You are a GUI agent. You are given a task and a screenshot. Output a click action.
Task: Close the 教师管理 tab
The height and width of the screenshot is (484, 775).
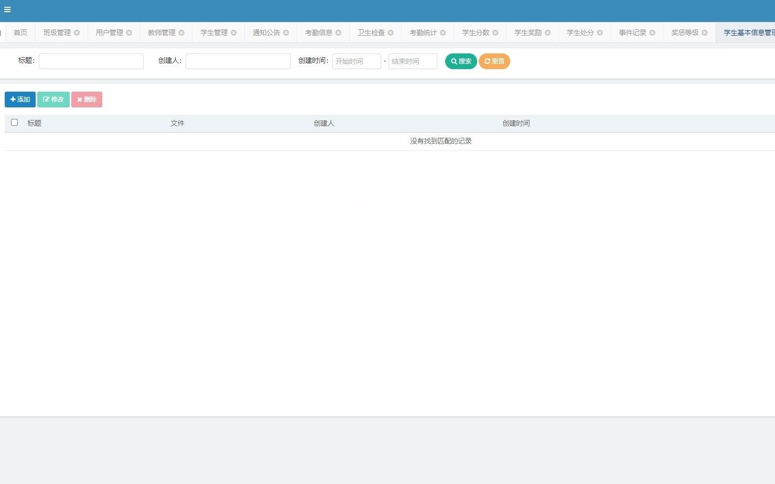click(181, 32)
